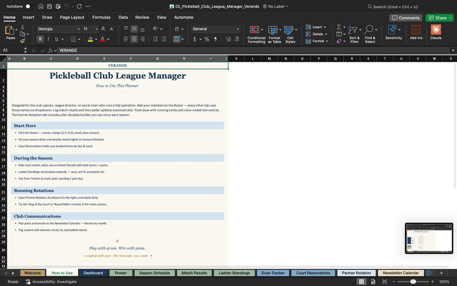The width and height of the screenshot is (457, 286).
Task: Apply percent style to cell
Action: click(207, 39)
